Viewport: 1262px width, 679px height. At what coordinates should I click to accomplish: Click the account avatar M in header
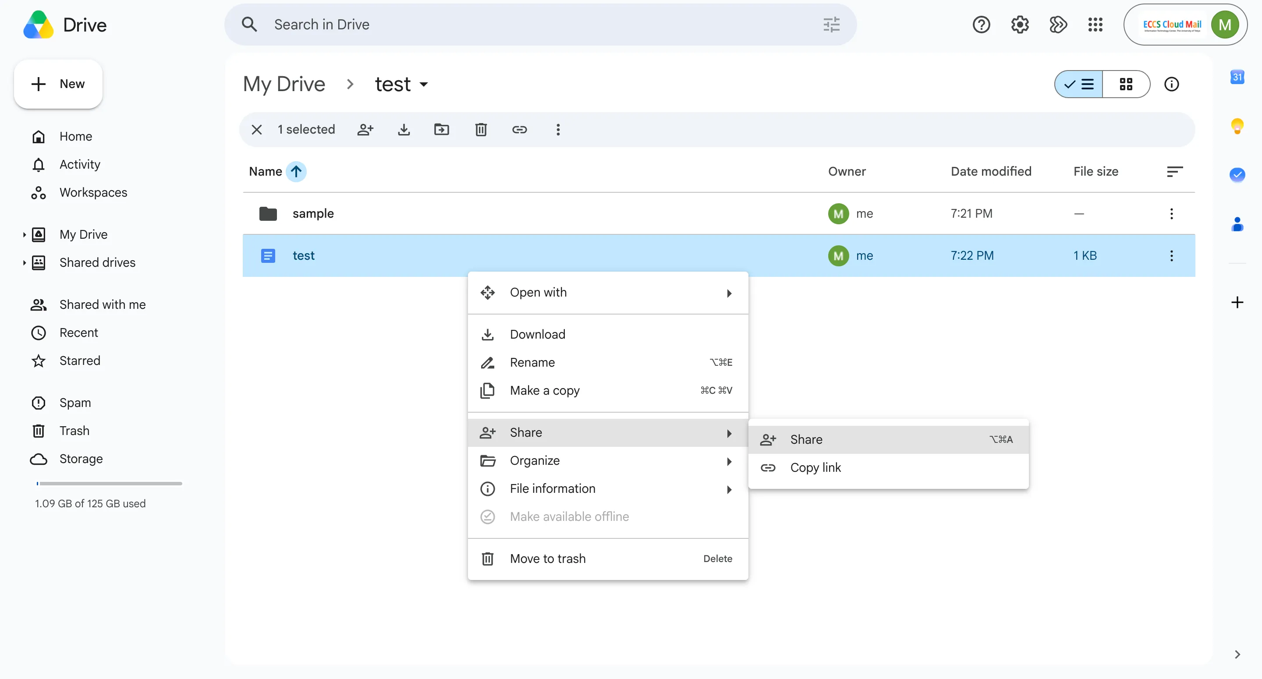coord(1225,25)
